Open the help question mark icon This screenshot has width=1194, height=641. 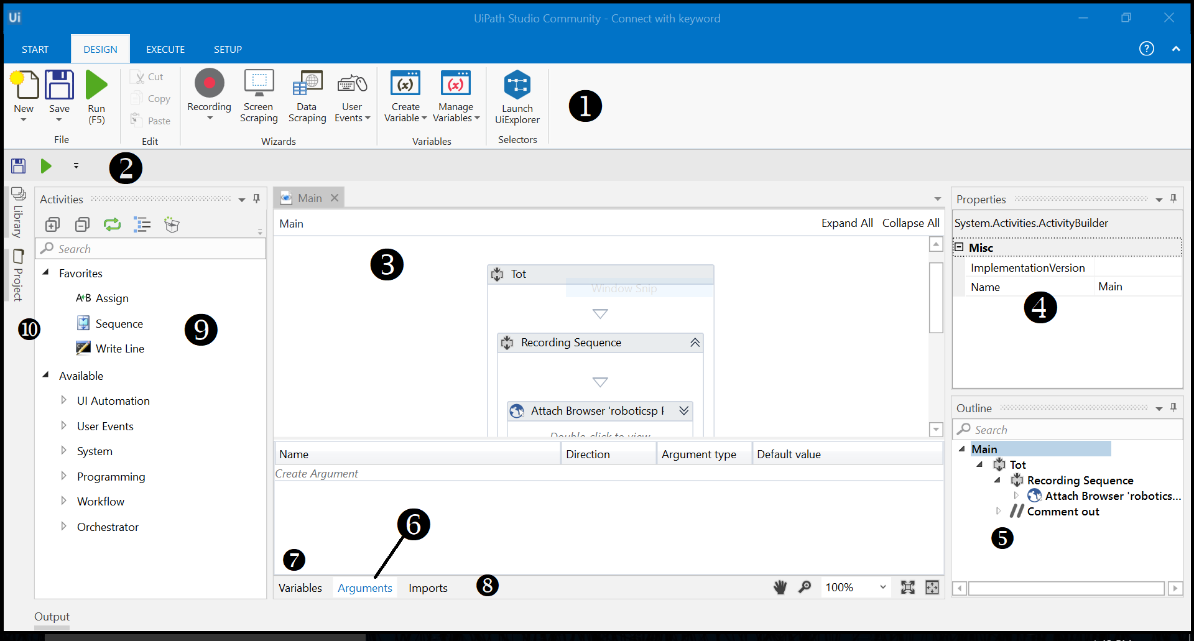coord(1147,48)
